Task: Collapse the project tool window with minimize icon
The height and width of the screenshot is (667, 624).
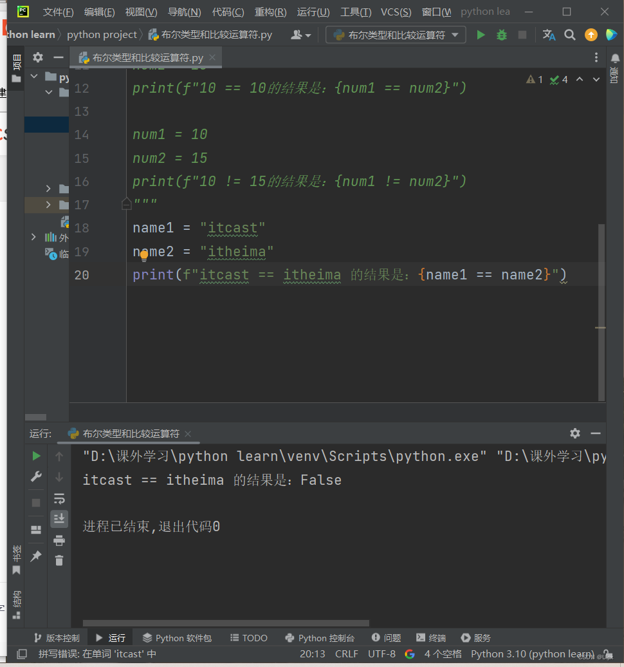Action: tap(57, 57)
